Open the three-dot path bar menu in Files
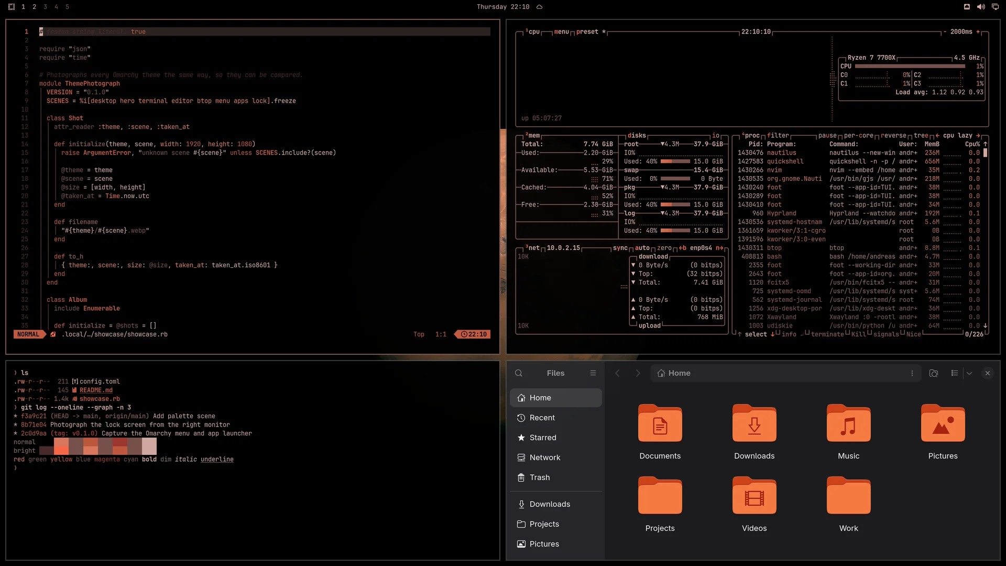 (x=912, y=373)
